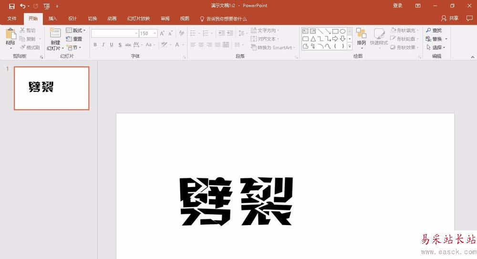477x259 pixels.
Task: Switch to the Design (设计) tab
Action: tap(73, 19)
